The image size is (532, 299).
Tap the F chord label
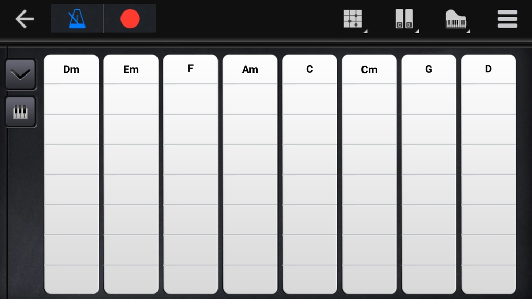[191, 69]
